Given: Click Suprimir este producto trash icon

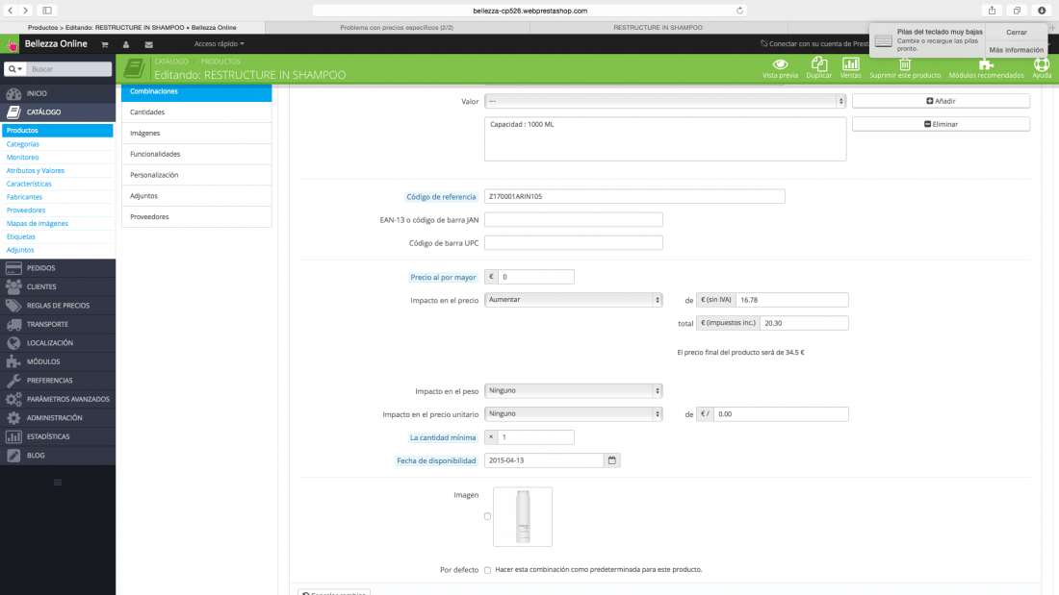Looking at the screenshot, I should 904,64.
